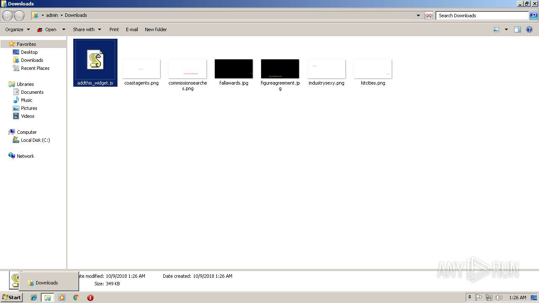Image resolution: width=539 pixels, height=303 pixels.
Task: Expand the dropdown arrow after admin breadcrumb
Action: (61, 16)
